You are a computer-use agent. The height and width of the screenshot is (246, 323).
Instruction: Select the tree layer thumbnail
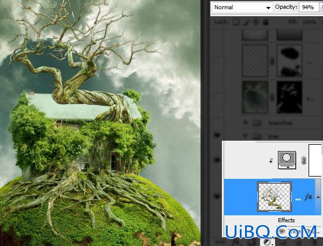(x=274, y=197)
